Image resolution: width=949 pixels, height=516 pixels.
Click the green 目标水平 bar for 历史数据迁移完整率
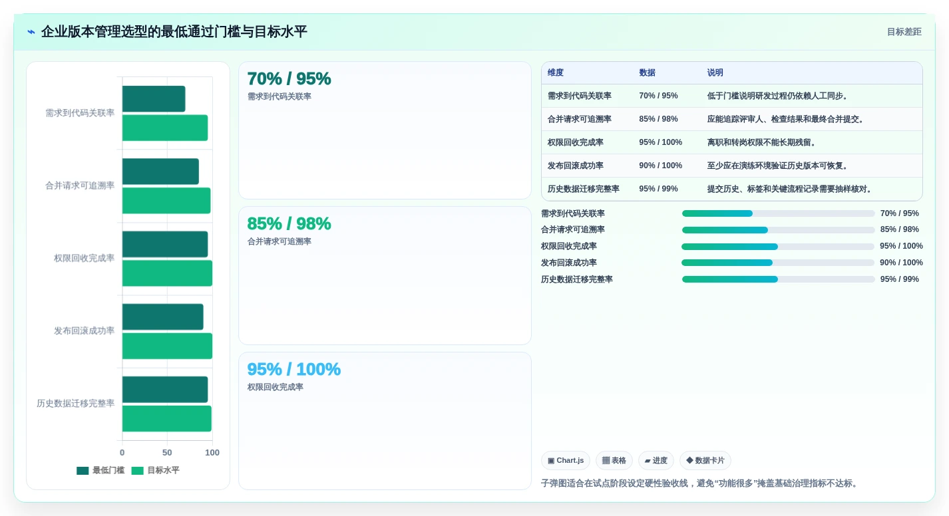point(167,418)
